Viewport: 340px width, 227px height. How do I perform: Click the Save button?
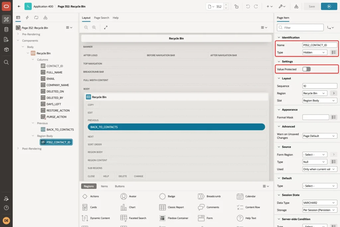coord(311,7)
